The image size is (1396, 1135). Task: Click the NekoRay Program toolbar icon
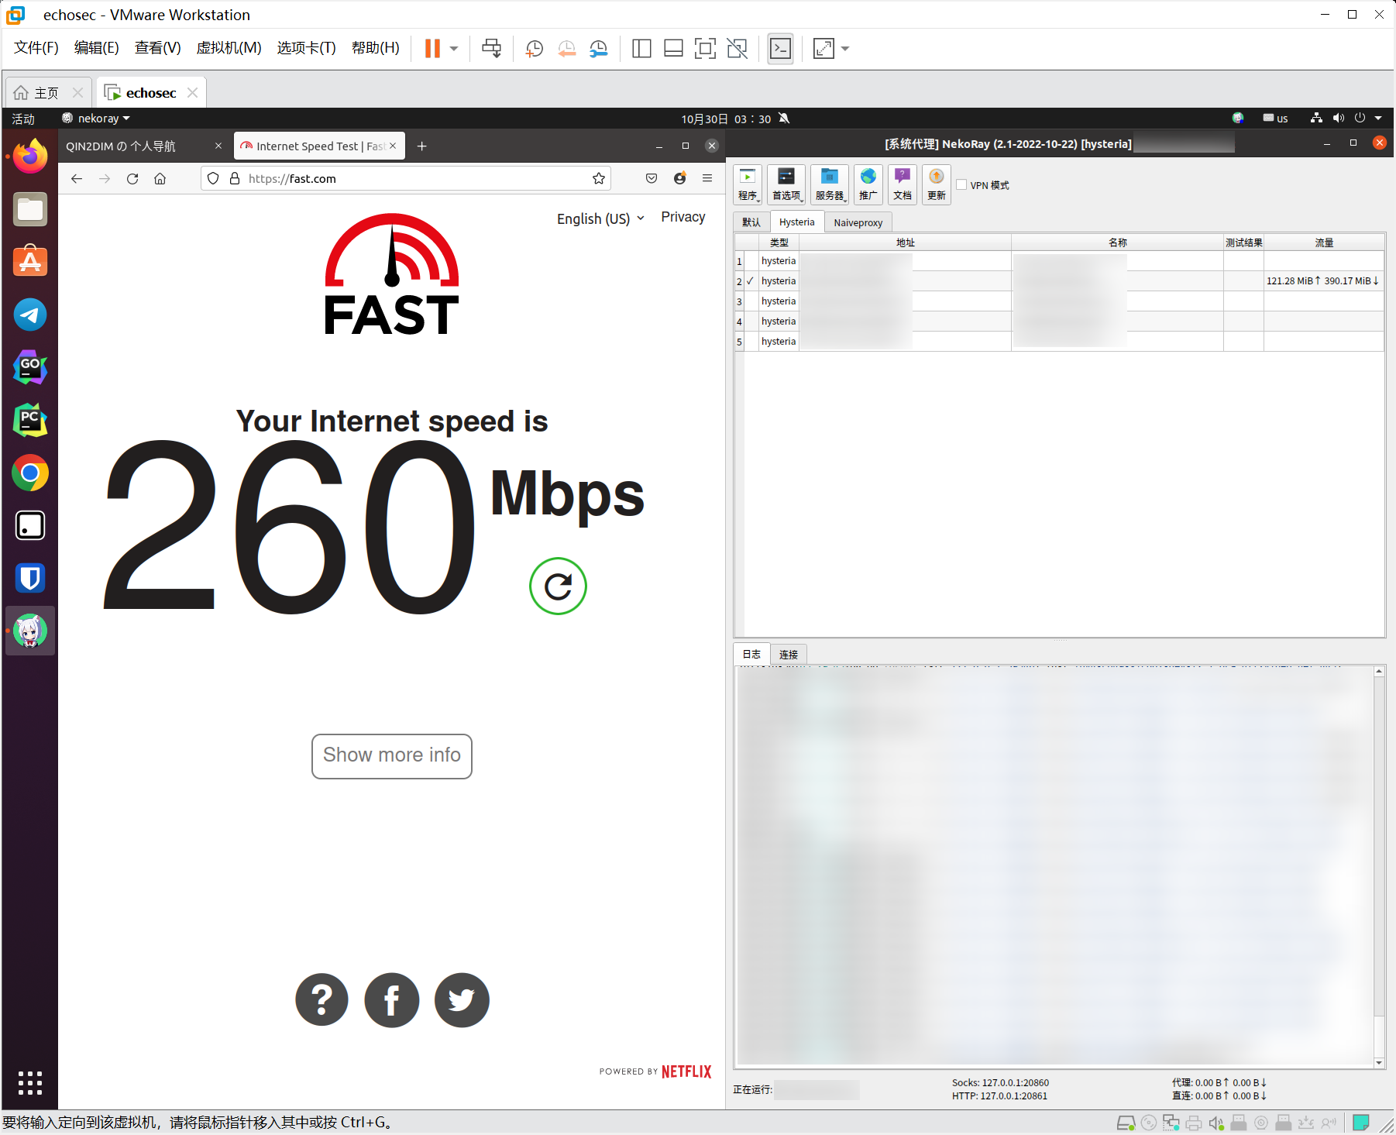pyautogui.click(x=748, y=184)
